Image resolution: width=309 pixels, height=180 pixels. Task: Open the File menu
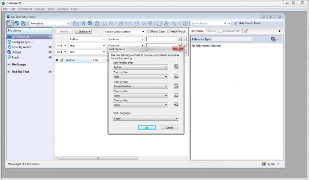5,9
